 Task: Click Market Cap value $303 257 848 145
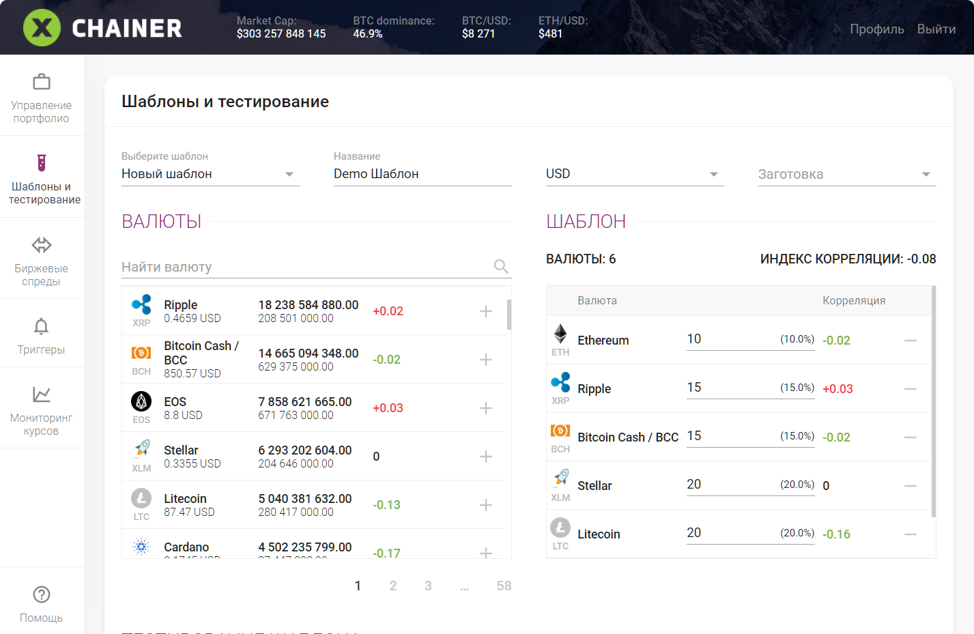[281, 34]
